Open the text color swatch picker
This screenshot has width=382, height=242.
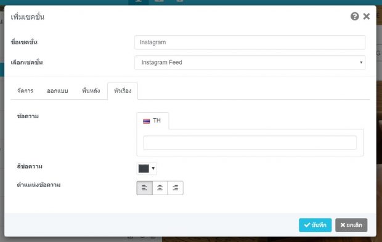[x=147, y=169]
